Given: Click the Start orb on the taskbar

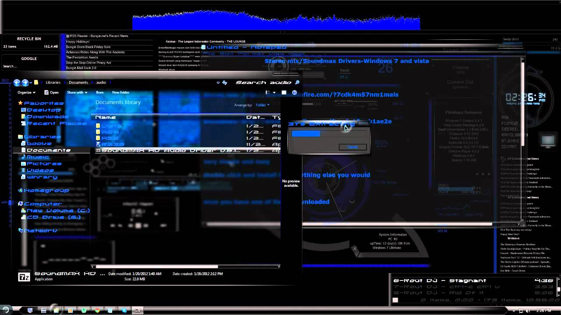Looking at the screenshot, I should (x=6, y=310).
